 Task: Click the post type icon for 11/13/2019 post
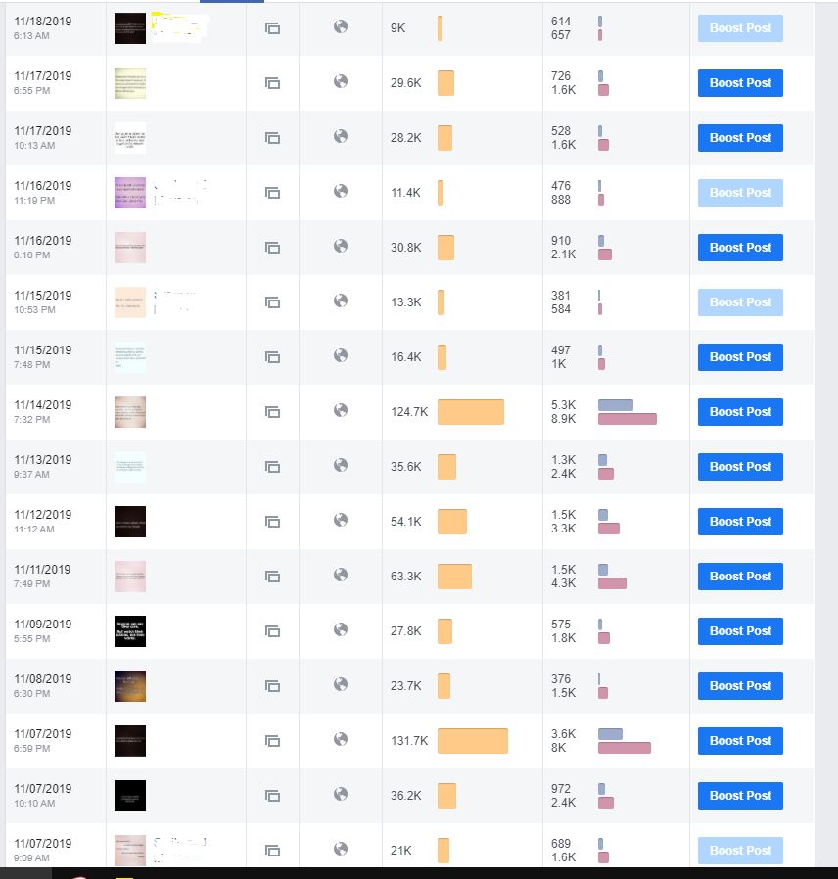(x=272, y=466)
